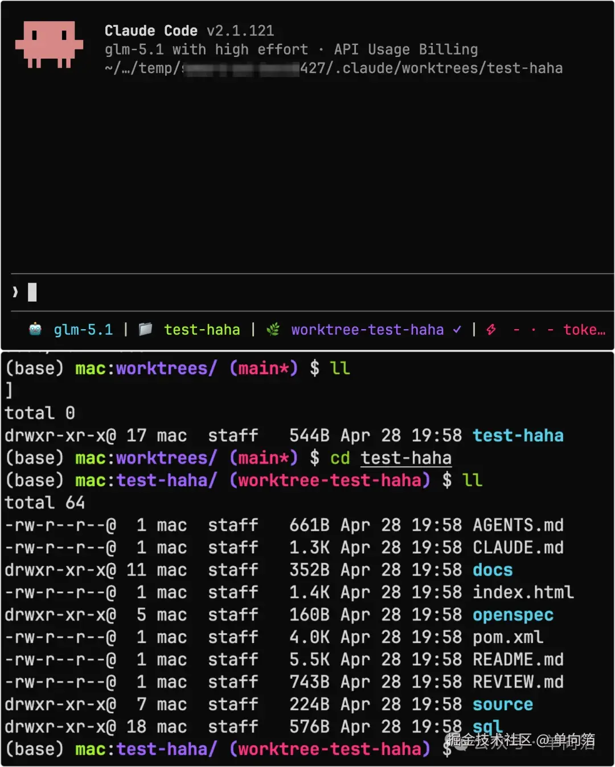
Task: Click the folder icon before test-haha in status line
Action: pyautogui.click(x=146, y=329)
